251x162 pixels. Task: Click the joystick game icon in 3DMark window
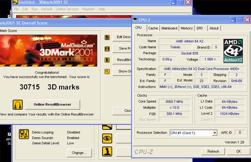pyautogui.click(x=107, y=151)
